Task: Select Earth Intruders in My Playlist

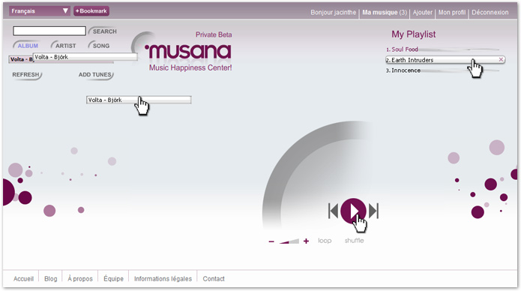Action: [445, 60]
